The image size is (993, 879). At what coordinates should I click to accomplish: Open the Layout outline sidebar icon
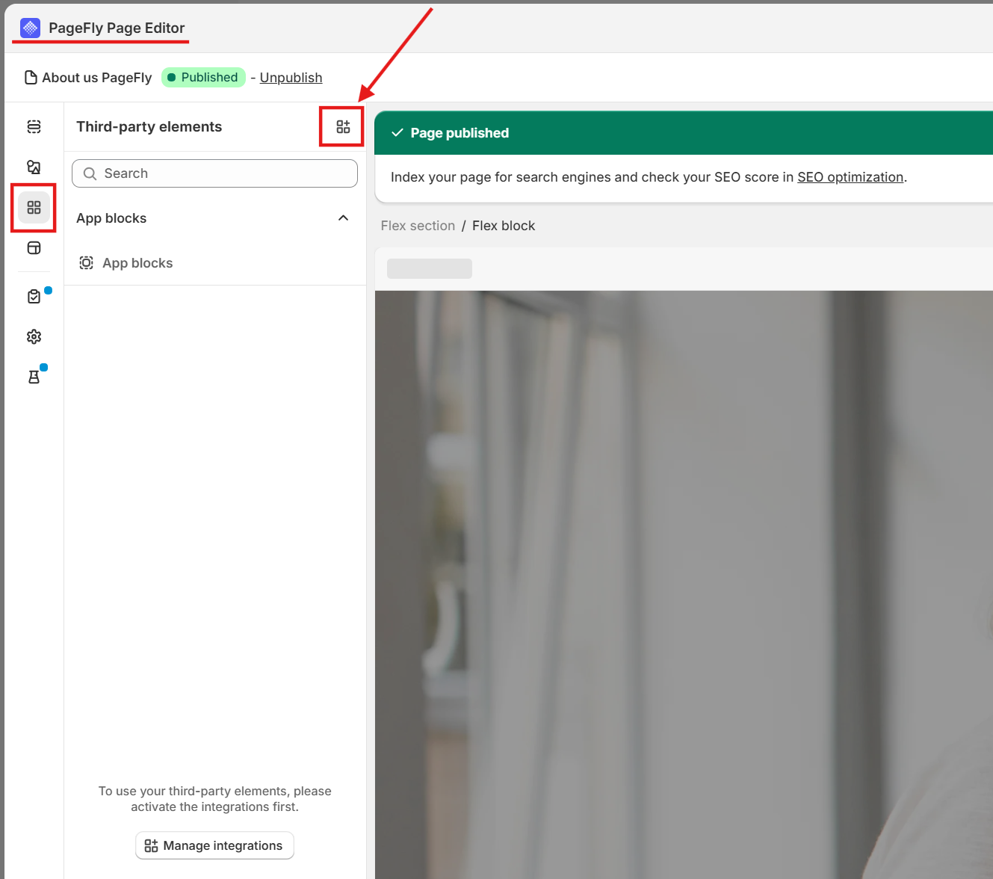34,247
